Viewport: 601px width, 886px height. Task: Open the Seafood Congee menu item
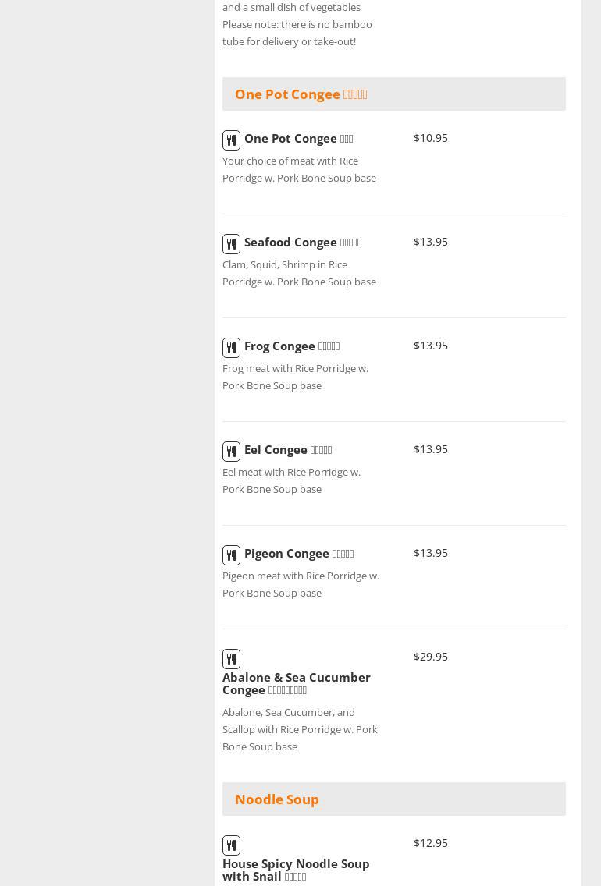(x=302, y=243)
